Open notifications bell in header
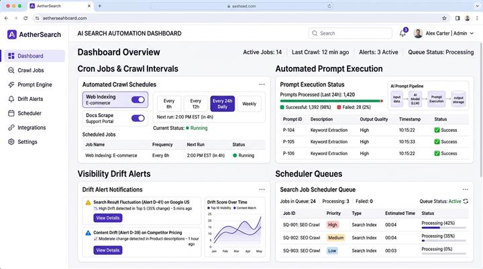Screen dimensions: 483x269 [403, 33]
